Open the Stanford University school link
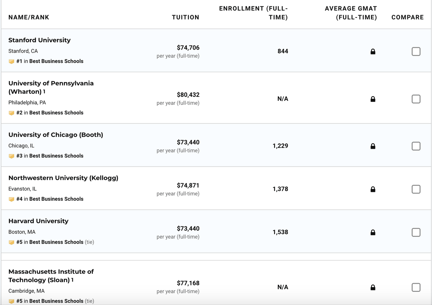The width and height of the screenshot is (432, 305). coord(39,40)
